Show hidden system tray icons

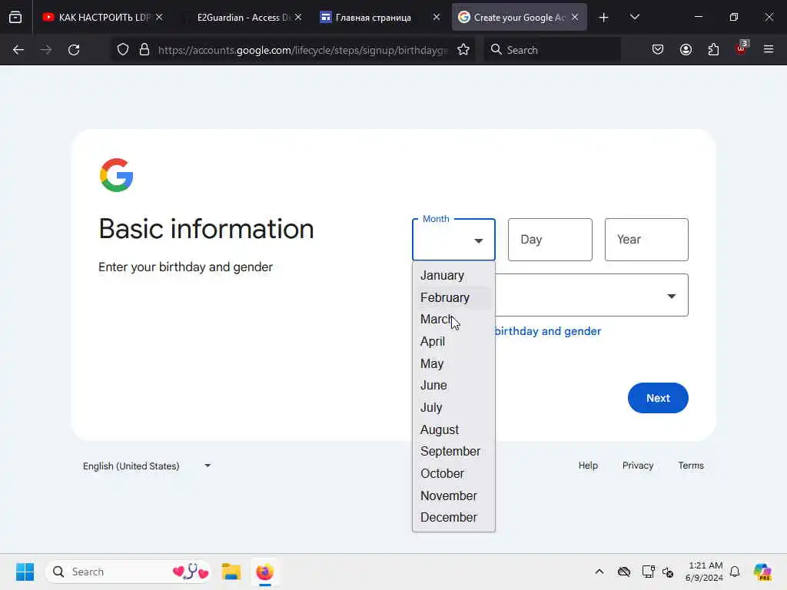599,572
